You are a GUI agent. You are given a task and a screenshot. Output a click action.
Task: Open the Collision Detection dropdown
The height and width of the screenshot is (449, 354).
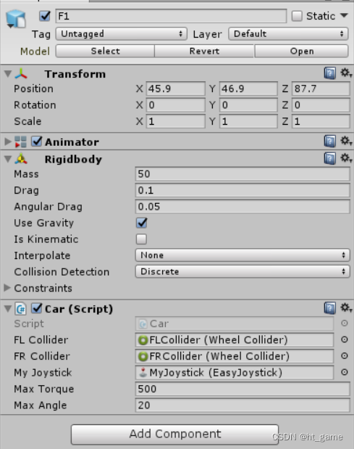pyautogui.click(x=243, y=271)
